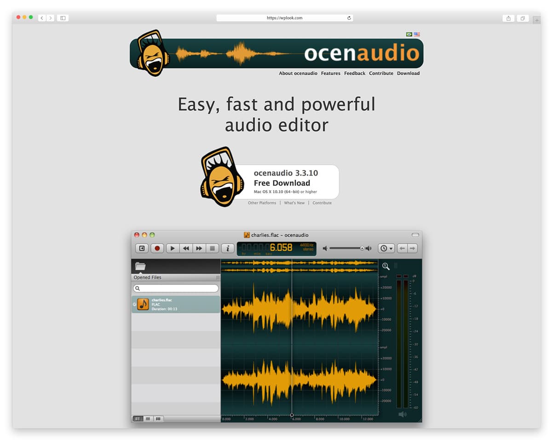
Task: Toggle the browser sidebar button
Action: pos(63,18)
